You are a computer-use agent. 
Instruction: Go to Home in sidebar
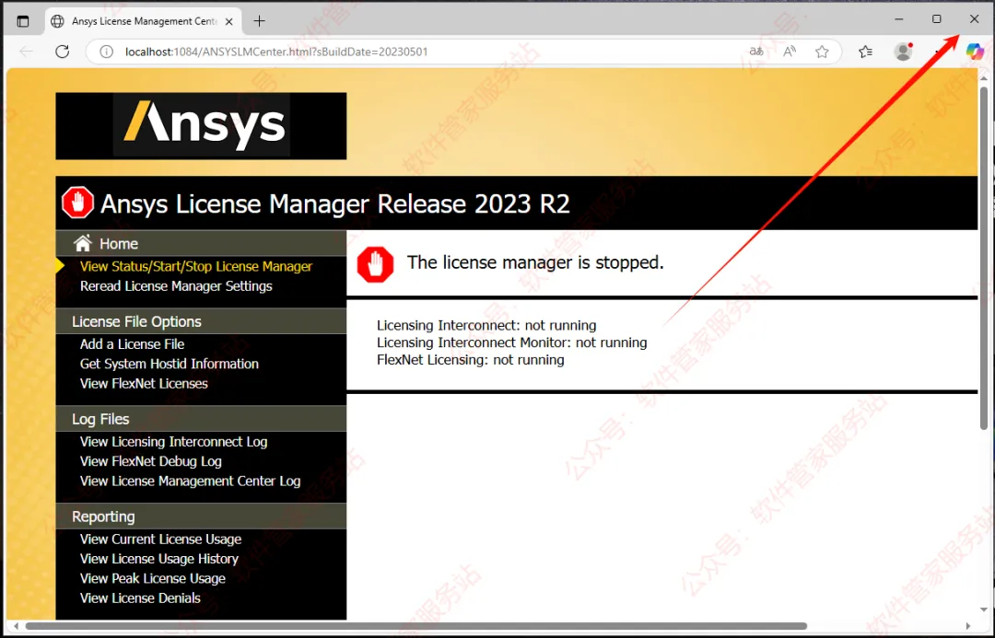(x=119, y=244)
